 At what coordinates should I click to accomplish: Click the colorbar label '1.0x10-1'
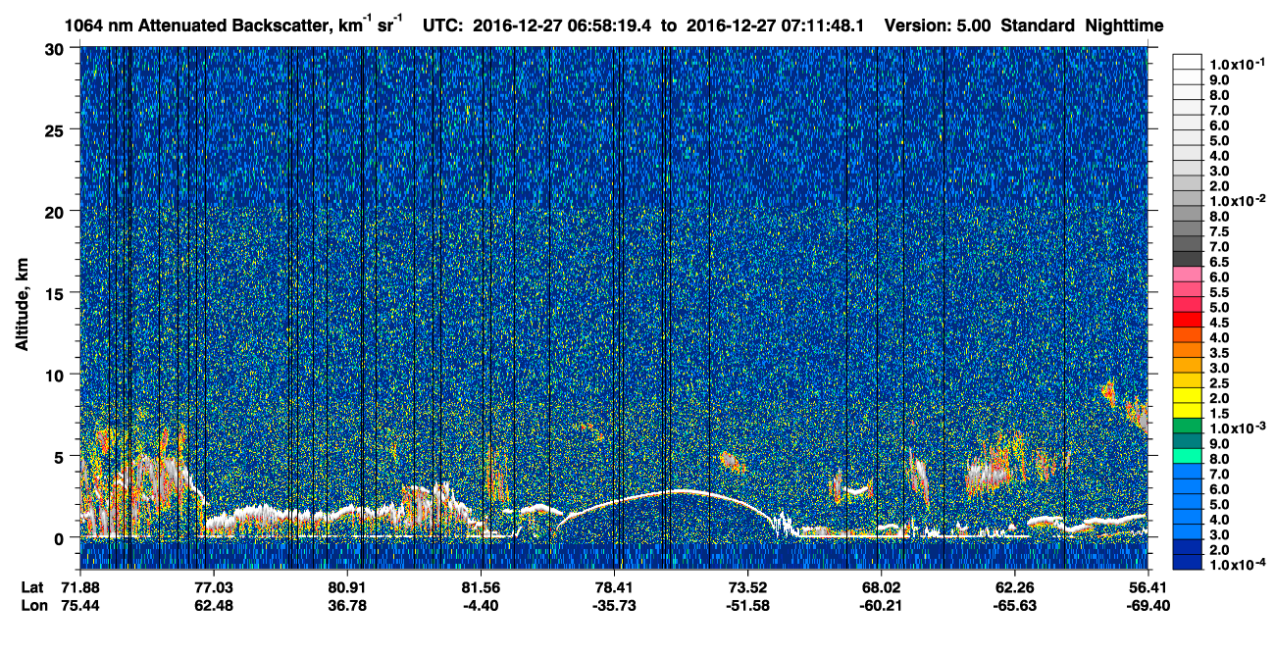click(x=1237, y=63)
